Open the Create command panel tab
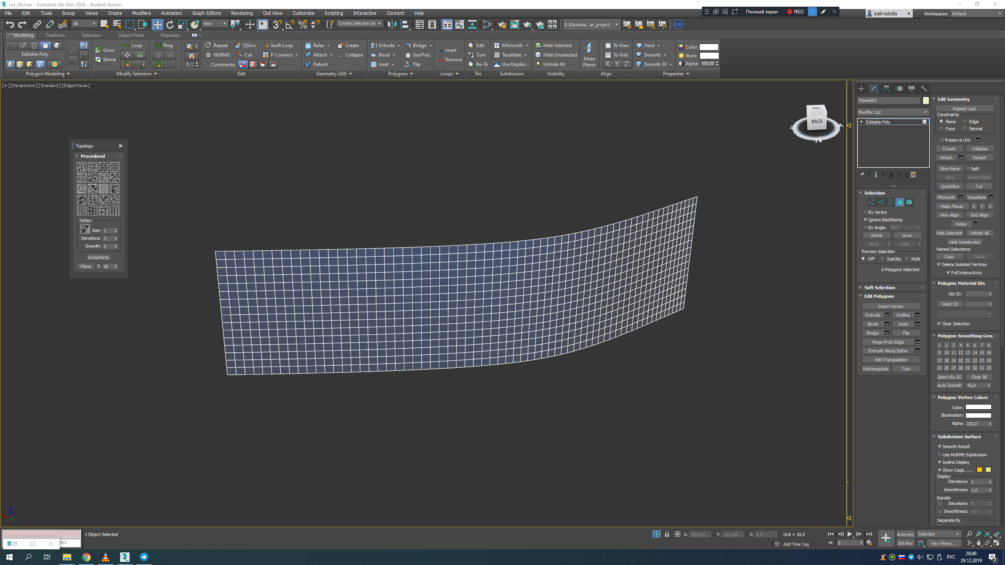Viewport: 1005px width, 565px height. point(861,89)
